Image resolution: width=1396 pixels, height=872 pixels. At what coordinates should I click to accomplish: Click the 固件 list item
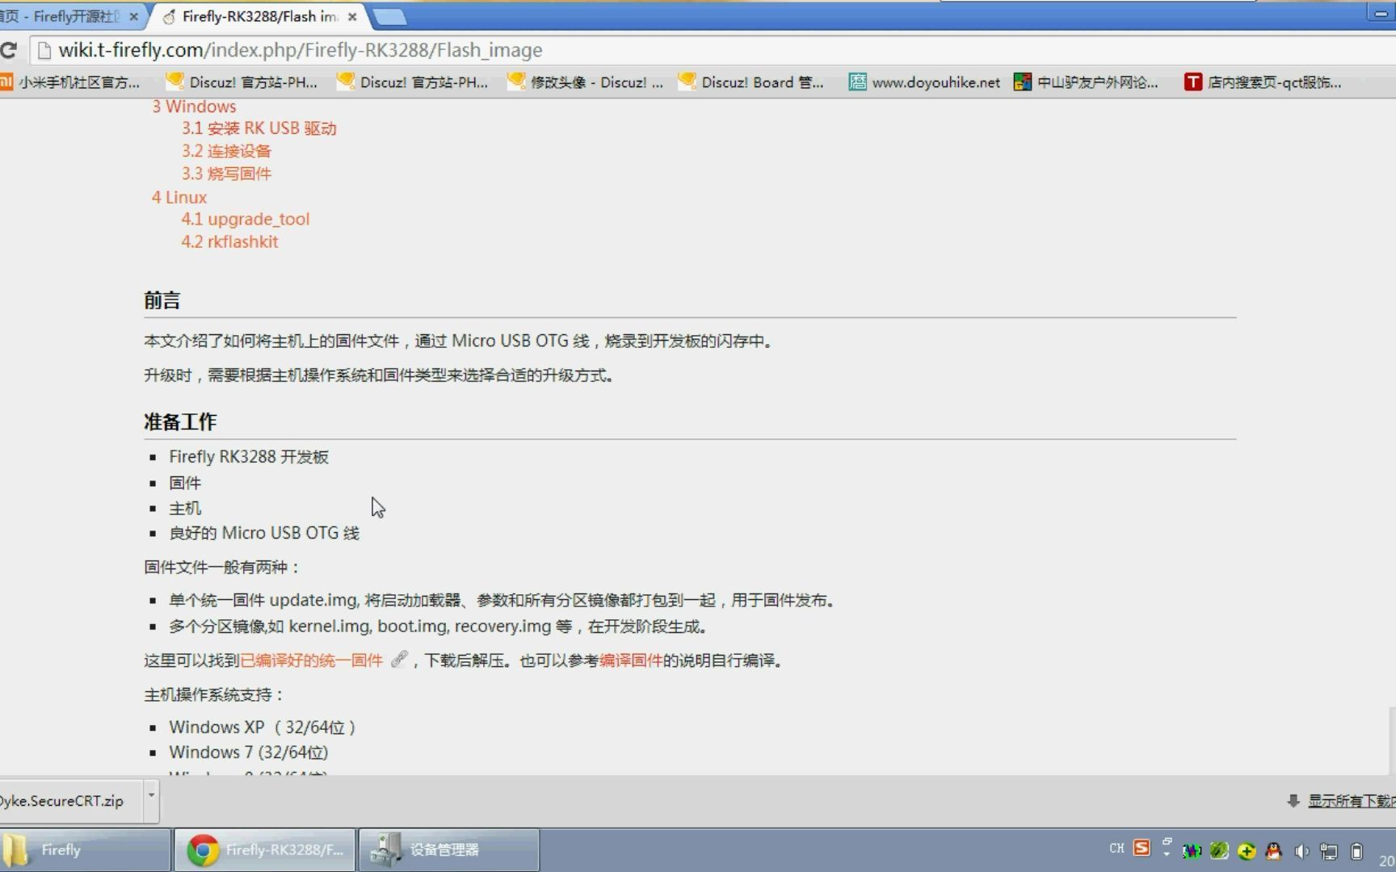185,483
